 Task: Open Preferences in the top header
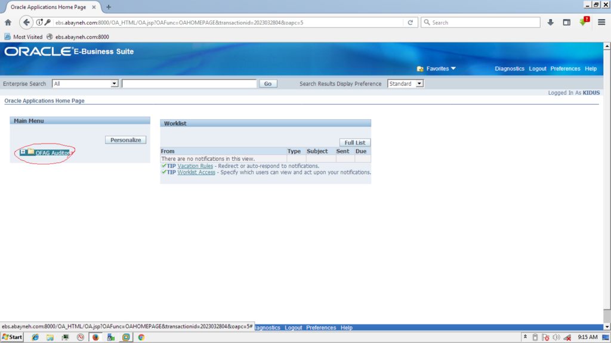tap(565, 68)
